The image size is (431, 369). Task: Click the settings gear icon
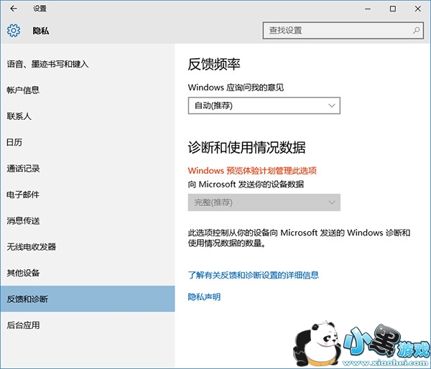click(14, 30)
